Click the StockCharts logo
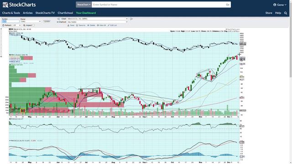Screen dimensions: 292x164 pos(19,5)
